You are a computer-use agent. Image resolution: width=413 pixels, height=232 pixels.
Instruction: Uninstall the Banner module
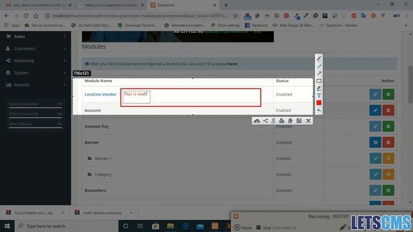(388, 142)
